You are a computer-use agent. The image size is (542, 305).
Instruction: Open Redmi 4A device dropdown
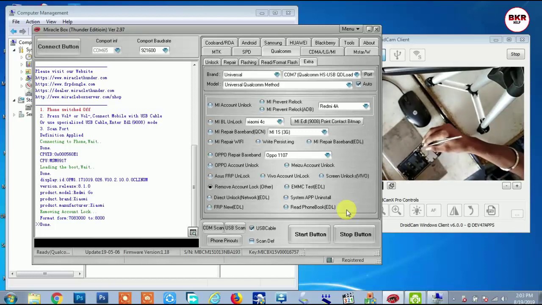click(x=365, y=106)
